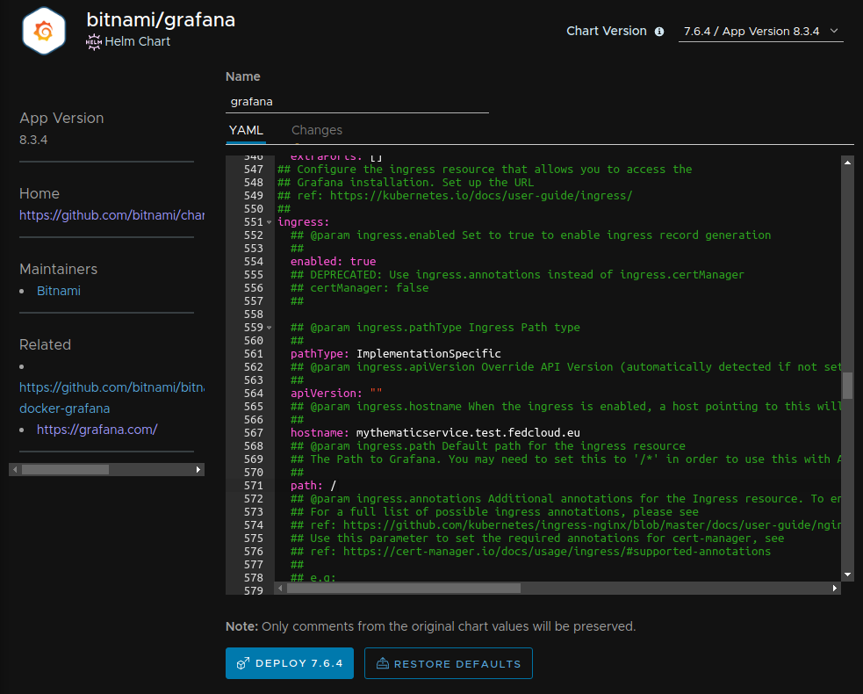Click the sidebar horizontal scrollbar left arrow
863x694 pixels.
[x=15, y=469]
